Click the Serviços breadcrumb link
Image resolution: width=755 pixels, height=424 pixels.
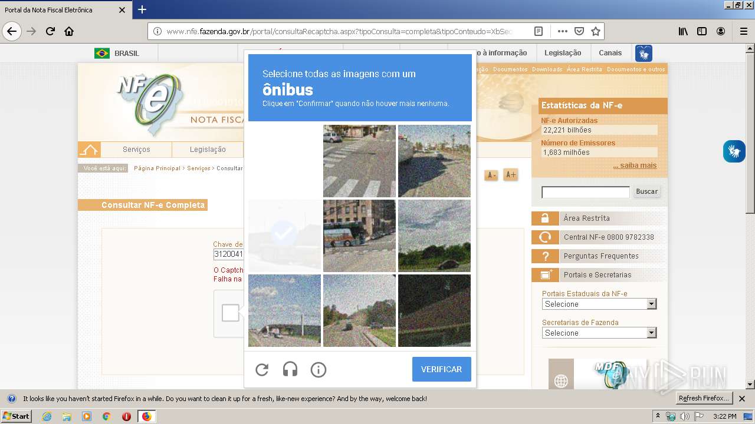coord(199,168)
